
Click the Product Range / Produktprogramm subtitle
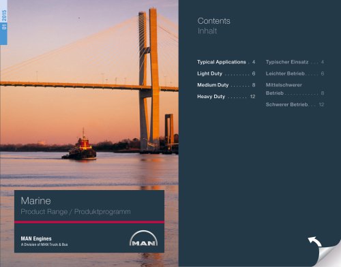(76, 212)
